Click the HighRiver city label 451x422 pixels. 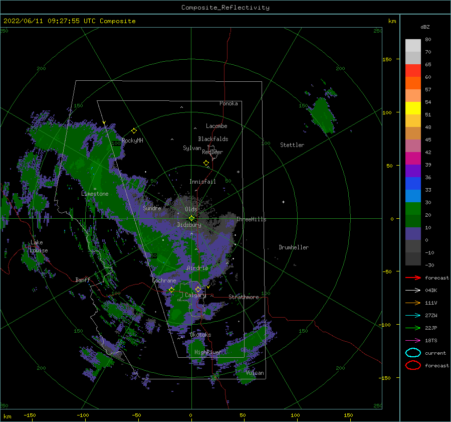pyautogui.click(x=208, y=352)
